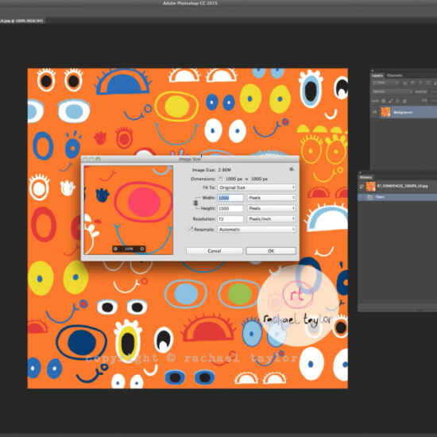Click the lock image pixels brush icon
437x437 pixels.
[391, 101]
